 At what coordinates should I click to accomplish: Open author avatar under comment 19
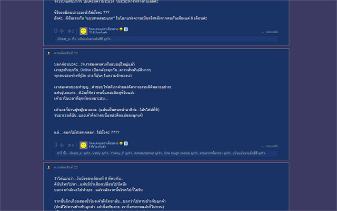click(x=83, y=145)
